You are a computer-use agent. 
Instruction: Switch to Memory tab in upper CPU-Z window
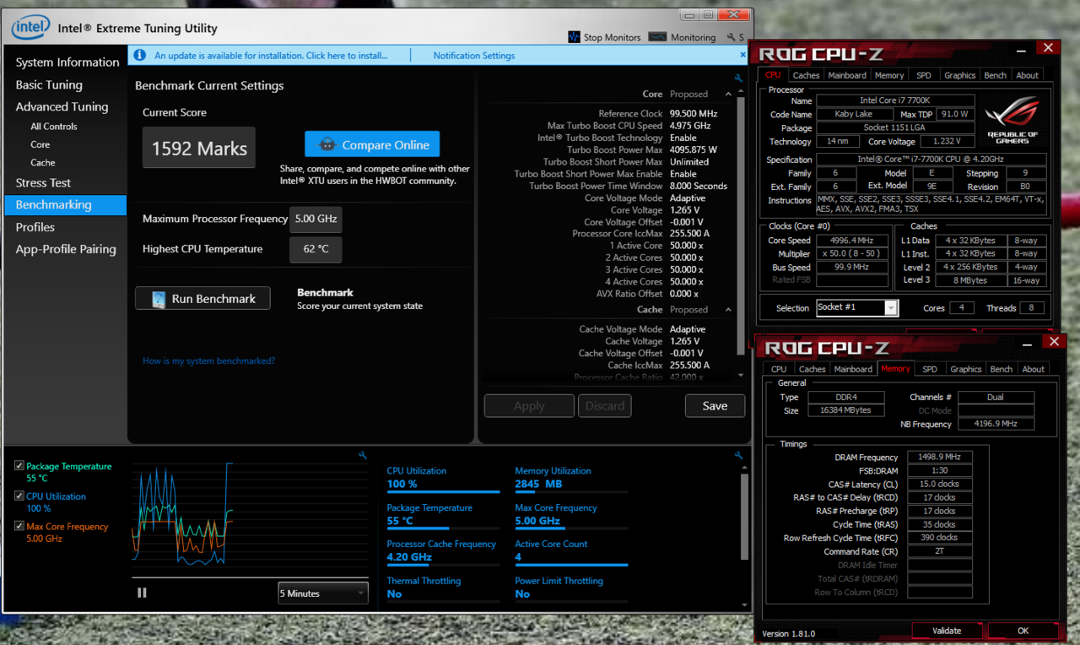point(889,75)
